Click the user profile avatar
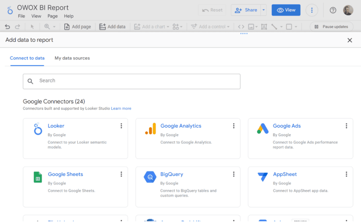Viewport: 361px width, 224px height. pyautogui.click(x=348, y=10)
